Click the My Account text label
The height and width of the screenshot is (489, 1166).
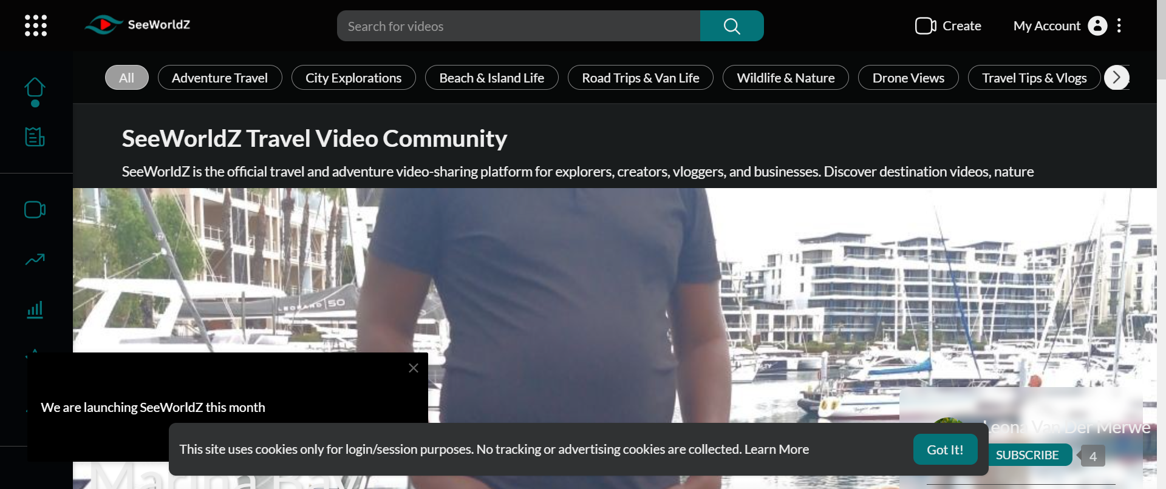[x=1047, y=26]
